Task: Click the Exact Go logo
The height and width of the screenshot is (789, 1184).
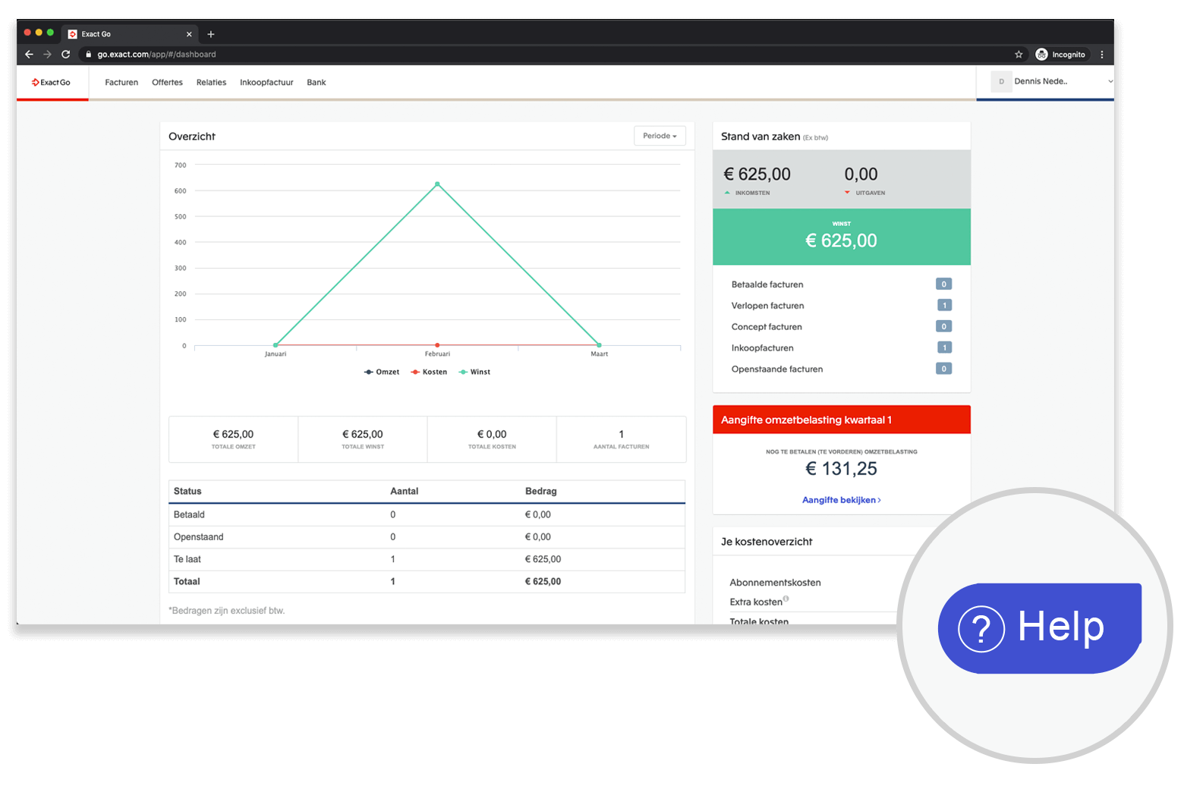Action: [51, 82]
